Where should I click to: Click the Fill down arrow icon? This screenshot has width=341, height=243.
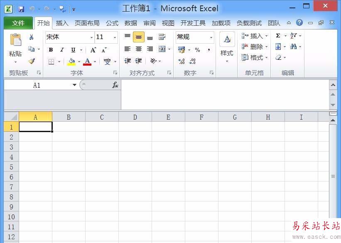[278, 47]
